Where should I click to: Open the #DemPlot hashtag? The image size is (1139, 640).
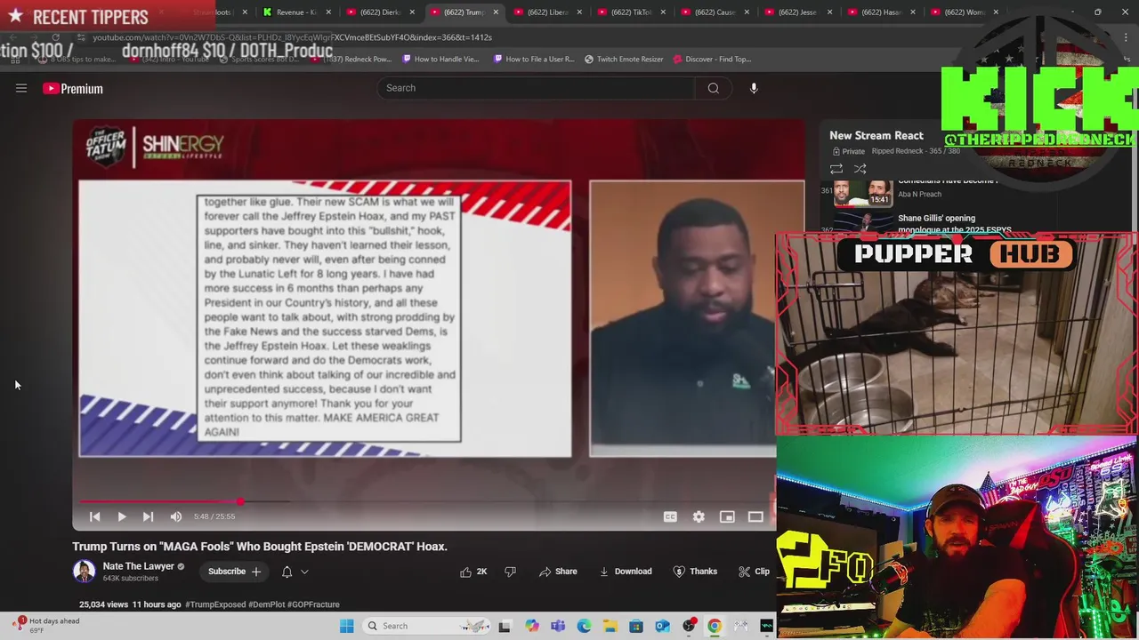266,604
